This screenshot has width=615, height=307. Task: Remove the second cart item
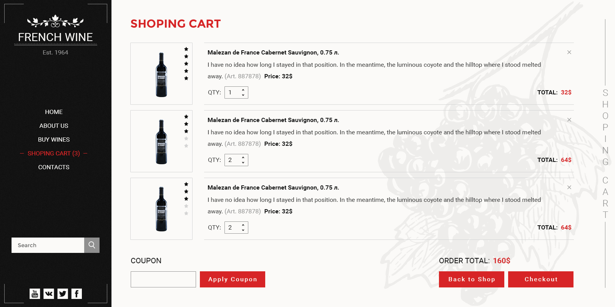click(x=569, y=120)
